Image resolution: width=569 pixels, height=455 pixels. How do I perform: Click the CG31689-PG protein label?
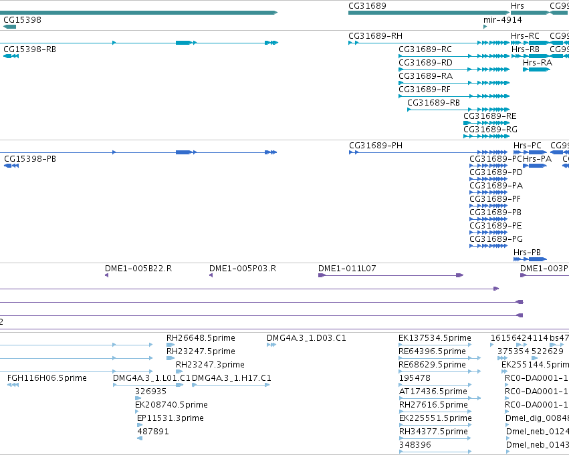pyautogui.click(x=496, y=239)
